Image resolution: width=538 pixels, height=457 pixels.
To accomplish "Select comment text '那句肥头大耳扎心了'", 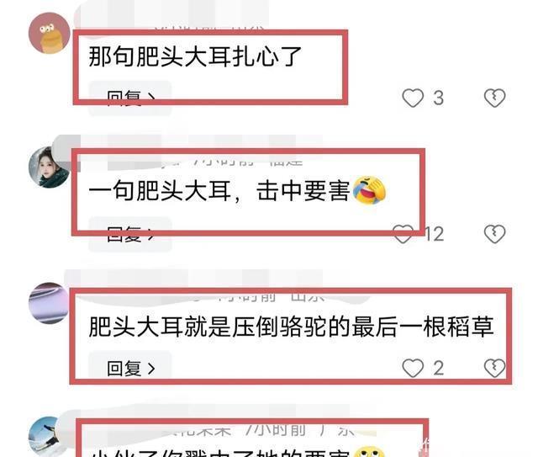I will point(195,56).
